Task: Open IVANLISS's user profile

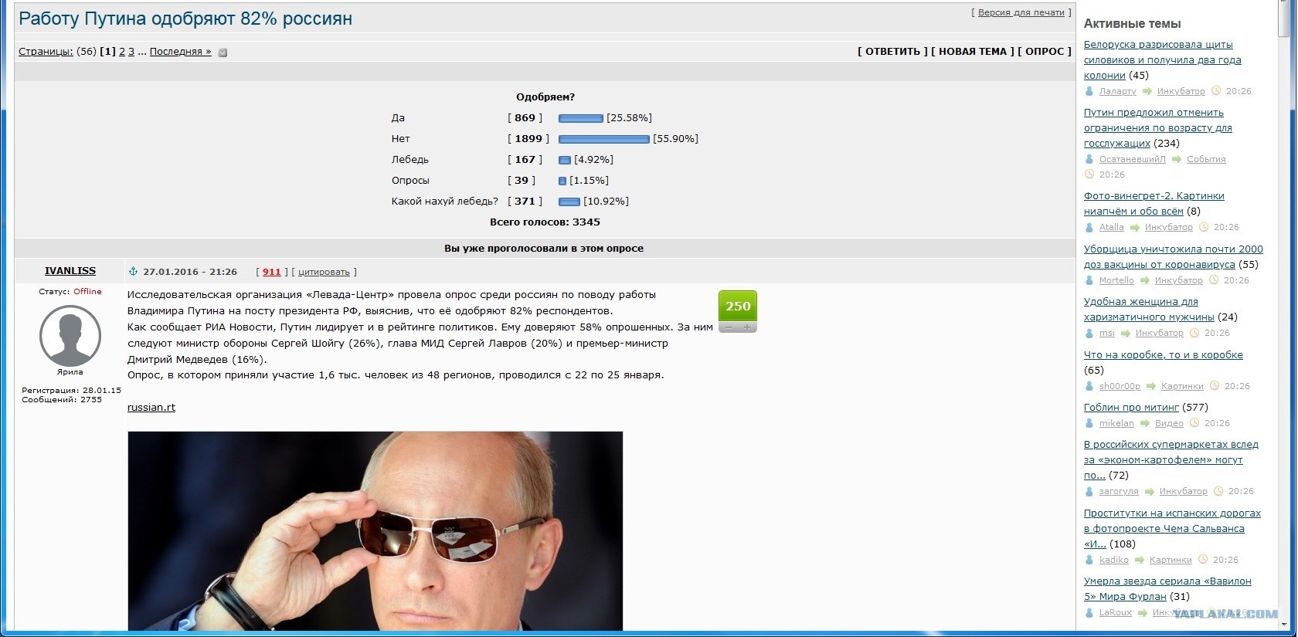Action: (x=70, y=271)
